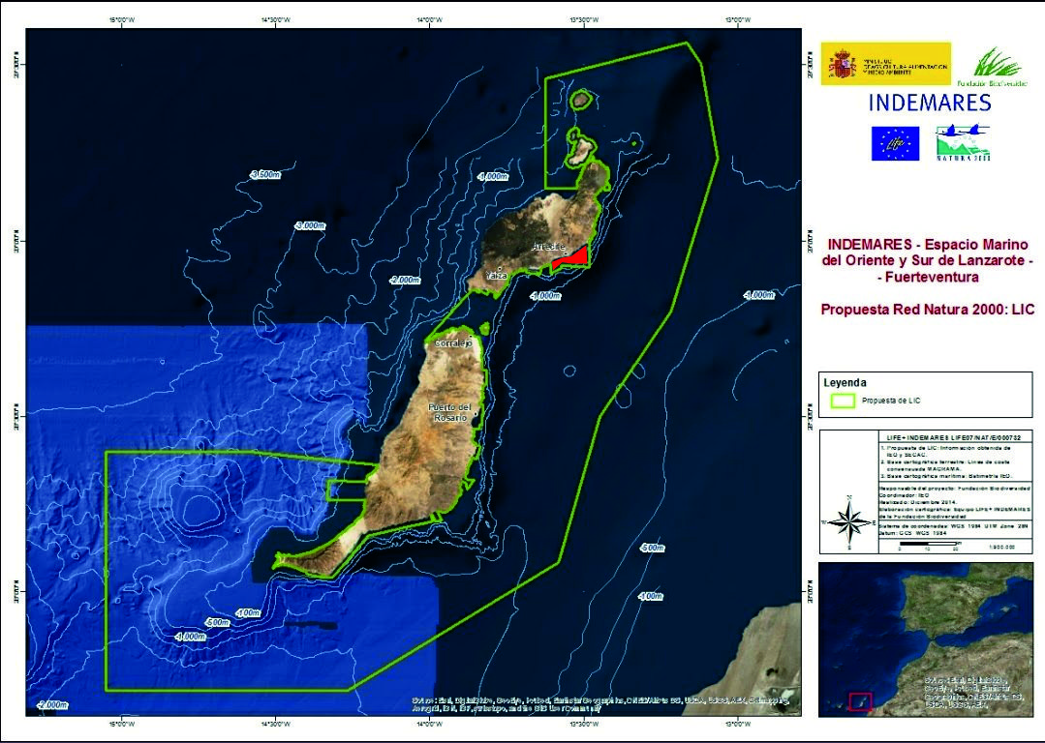Click the Corralejo town label
The width and height of the screenshot is (1045, 743).
[x=453, y=343]
